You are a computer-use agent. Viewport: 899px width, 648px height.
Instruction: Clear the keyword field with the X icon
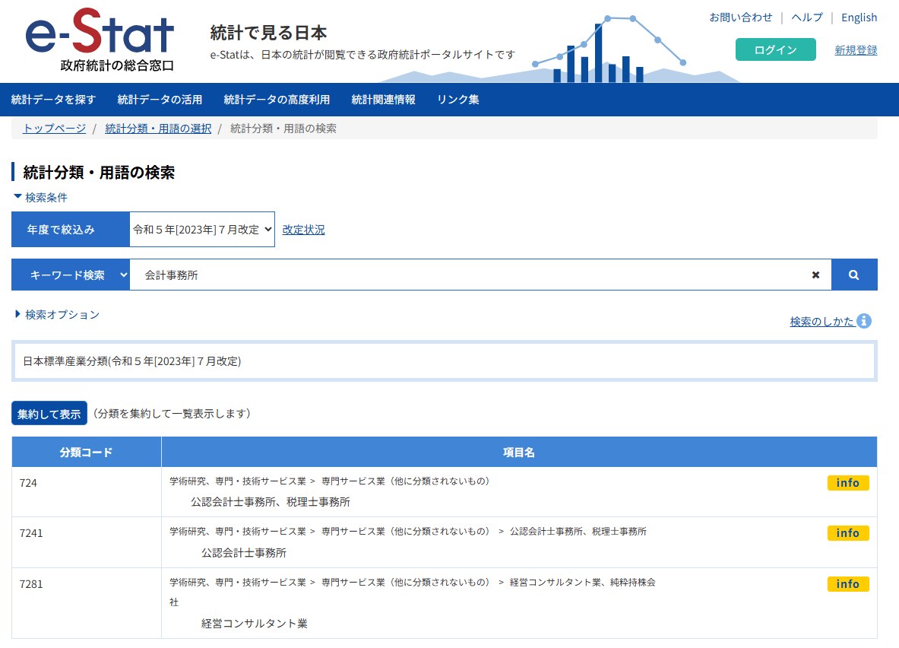pos(815,275)
